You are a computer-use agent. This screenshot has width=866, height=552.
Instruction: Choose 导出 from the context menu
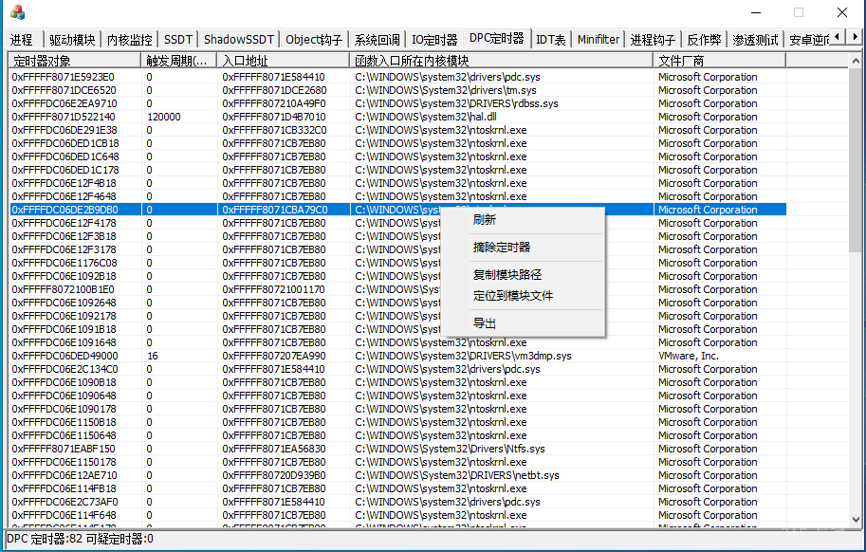tap(523, 322)
